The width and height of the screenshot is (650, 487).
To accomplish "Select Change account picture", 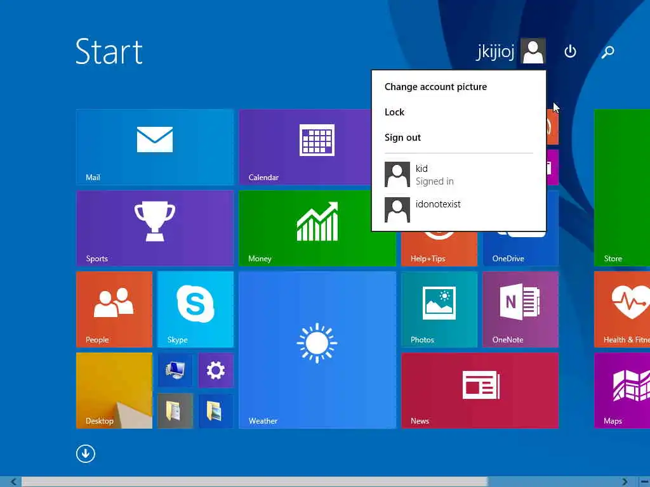I will 435,86.
